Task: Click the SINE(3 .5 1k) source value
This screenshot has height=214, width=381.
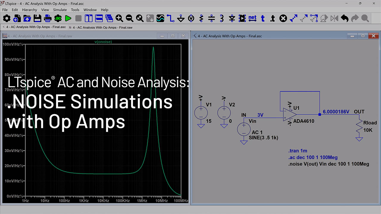Action: [x=264, y=138]
